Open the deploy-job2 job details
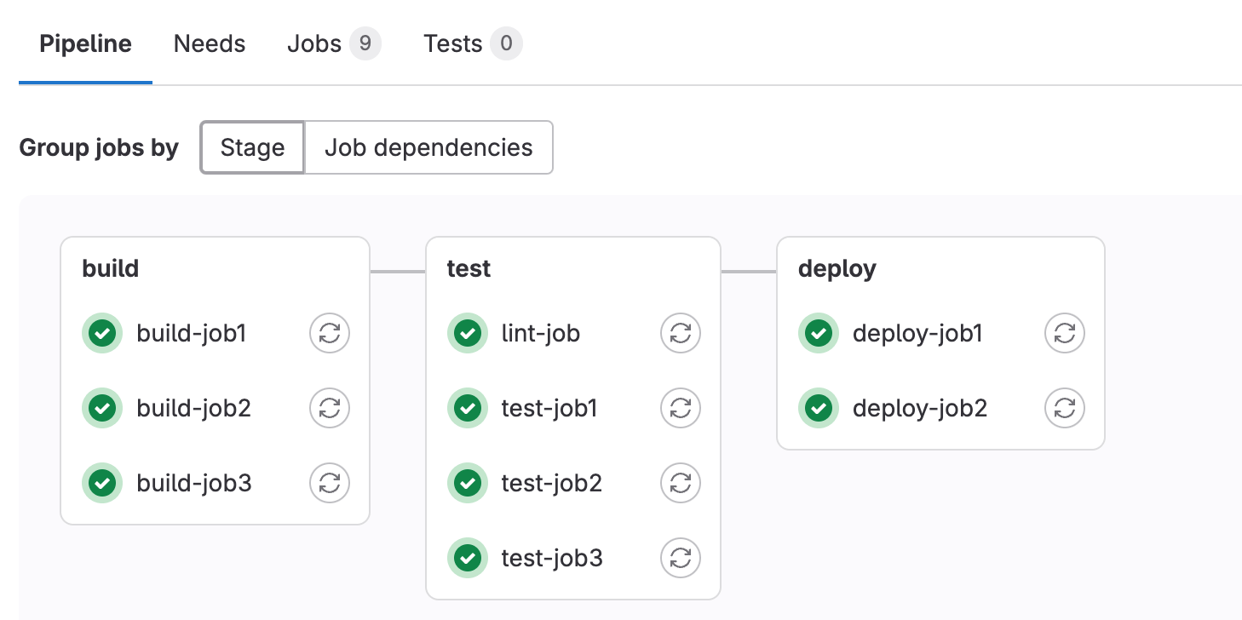The width and height of the screenshot is (1242, 620). (920, 408)
